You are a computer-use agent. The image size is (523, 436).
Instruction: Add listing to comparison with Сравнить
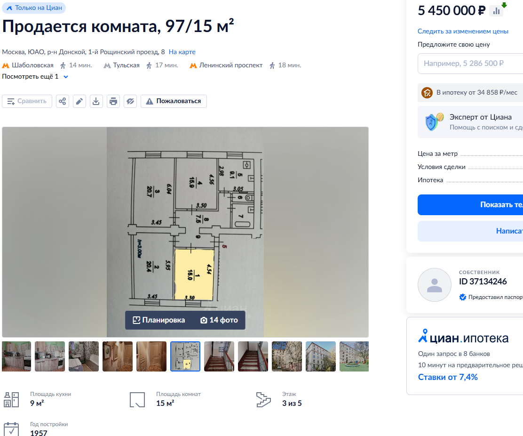(x=27, y=101)
